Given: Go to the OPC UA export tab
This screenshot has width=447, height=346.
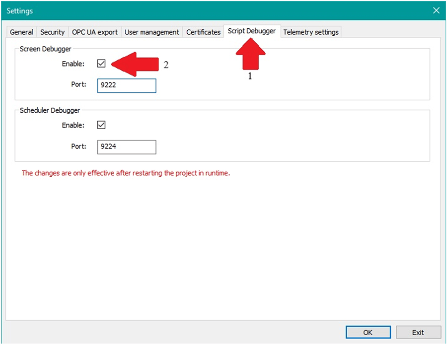Looking at the screenshot, I should (95, 32).
